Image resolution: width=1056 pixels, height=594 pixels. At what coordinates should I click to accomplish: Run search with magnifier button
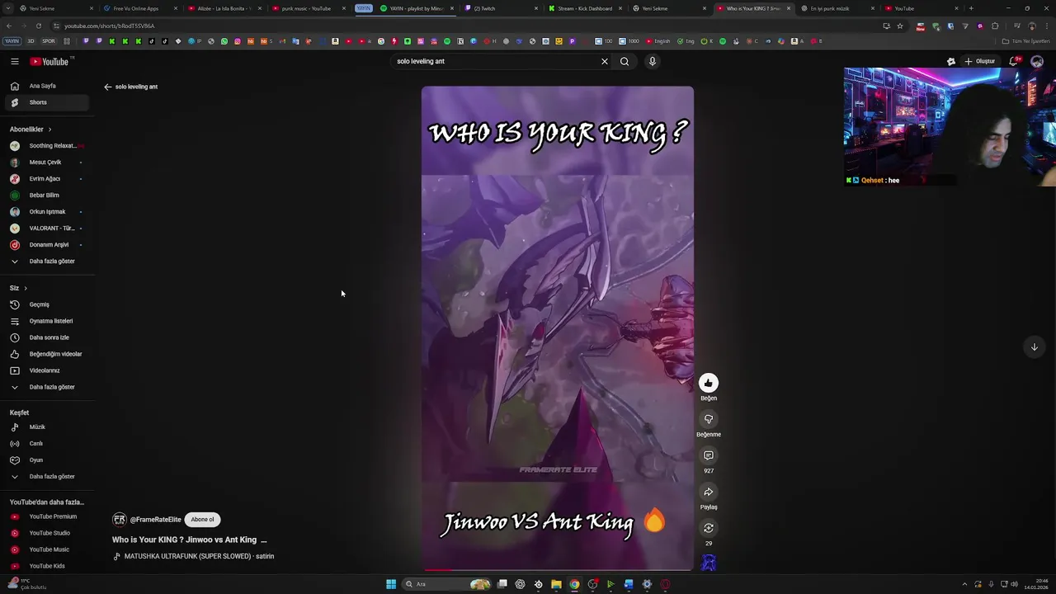pos(625,61)
